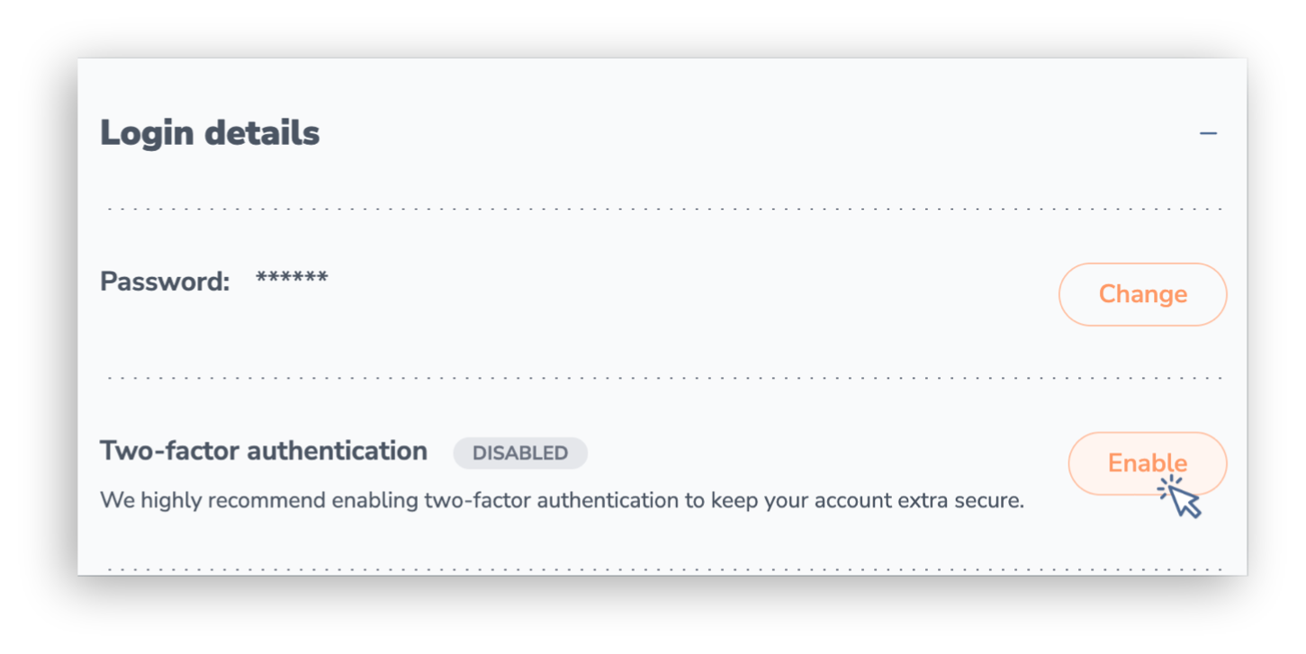Hide Login details using the dash icon
This screenshot has width=1306, height=654.
[1208, 133]
